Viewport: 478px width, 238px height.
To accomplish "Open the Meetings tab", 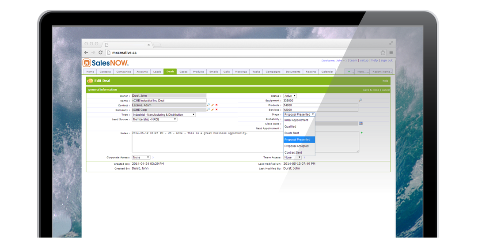I will coord(241,72).
